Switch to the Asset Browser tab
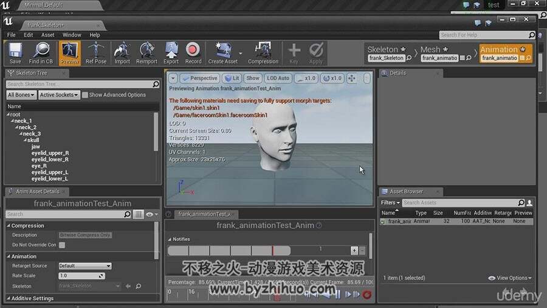 (410, 192)
